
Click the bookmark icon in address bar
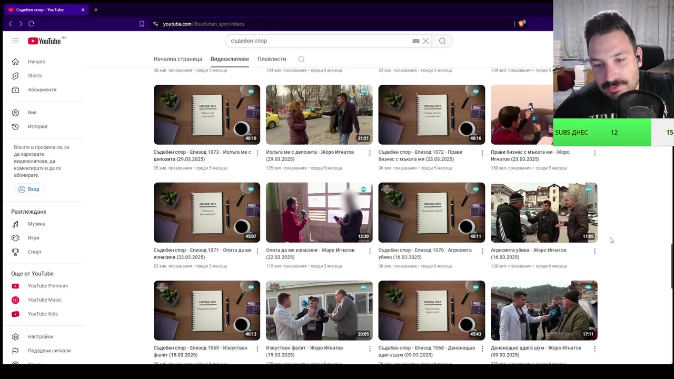pyautogui.click(x=142, y=24)
